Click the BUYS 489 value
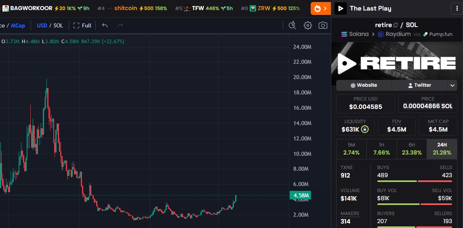 pos(382,176)
